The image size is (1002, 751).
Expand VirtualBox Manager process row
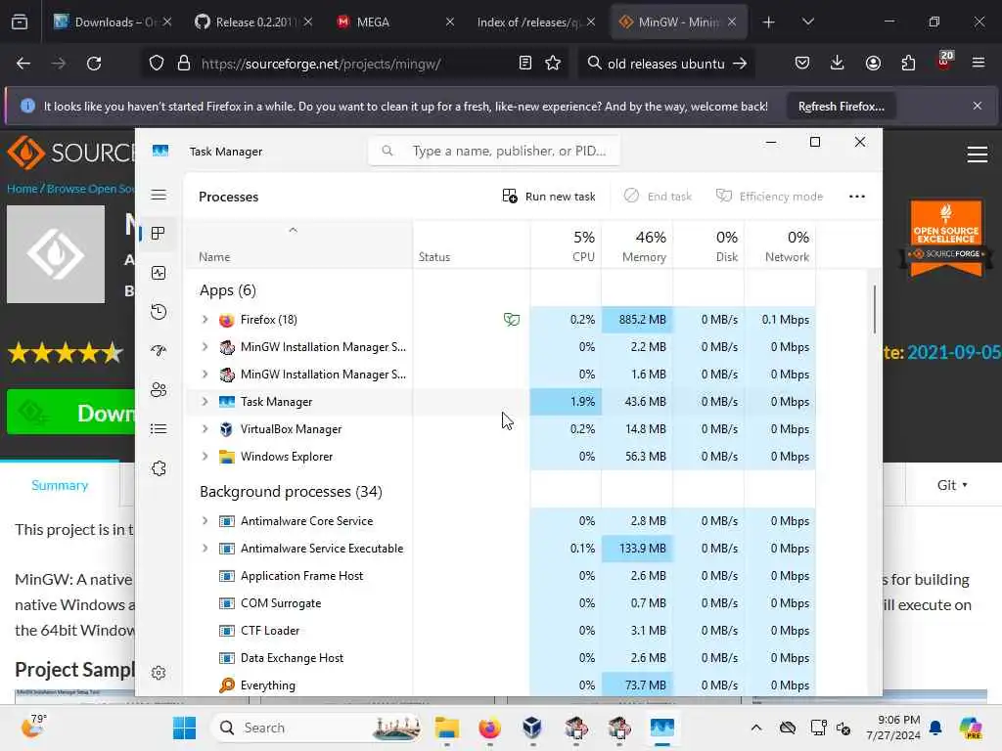(205, 428)
